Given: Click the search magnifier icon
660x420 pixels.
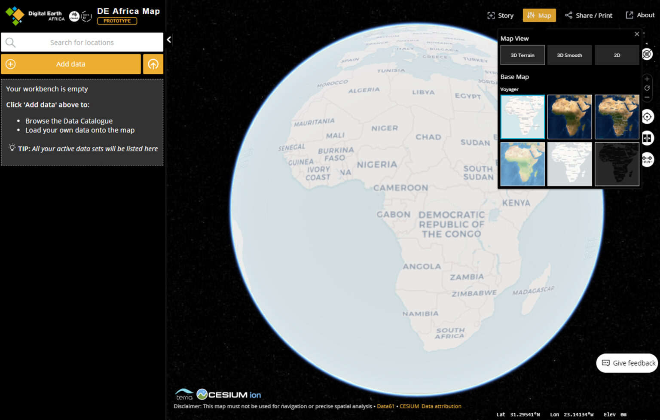Looking at the screenshot, I should [11, 42].
